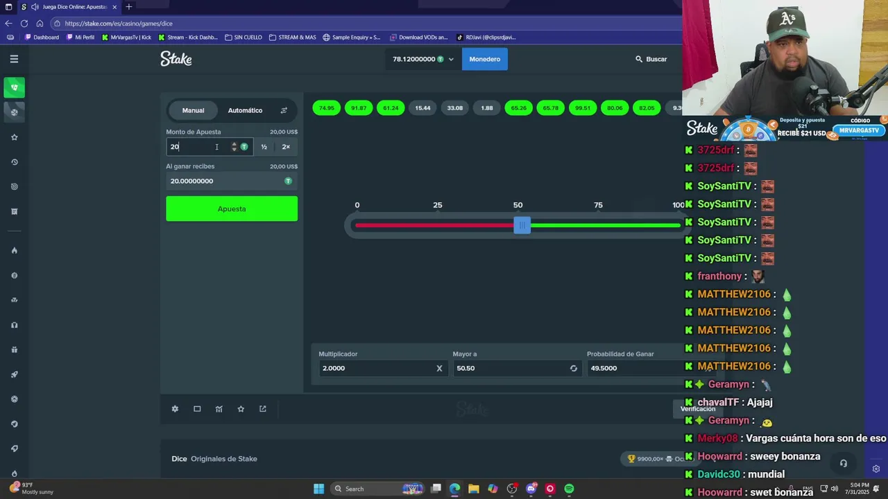Image resolution: width=888 pixels, height=499 pixels.
Task: Open the hamburger menu beside Stake logo
Action: (x=14, y=59)
